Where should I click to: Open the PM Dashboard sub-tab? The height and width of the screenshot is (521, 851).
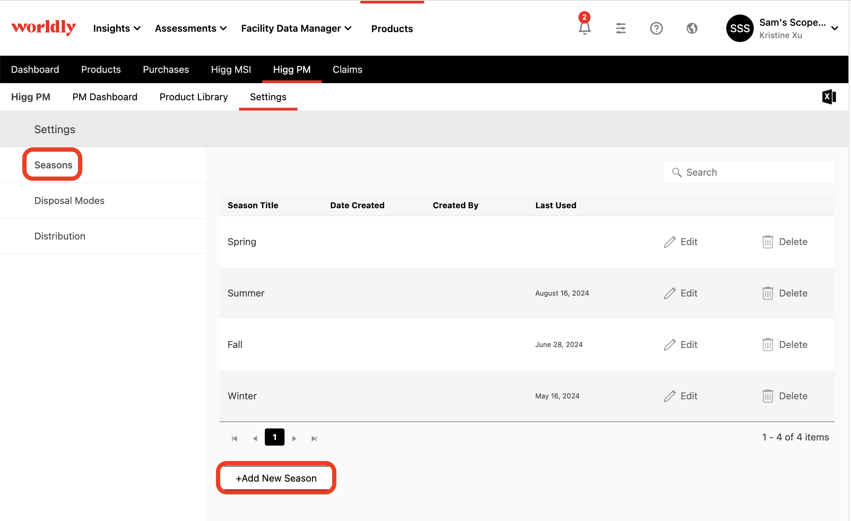pyautogui.click(x=105, y=97)
